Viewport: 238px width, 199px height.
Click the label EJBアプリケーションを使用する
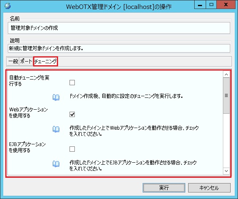click(x=27, y=147)
